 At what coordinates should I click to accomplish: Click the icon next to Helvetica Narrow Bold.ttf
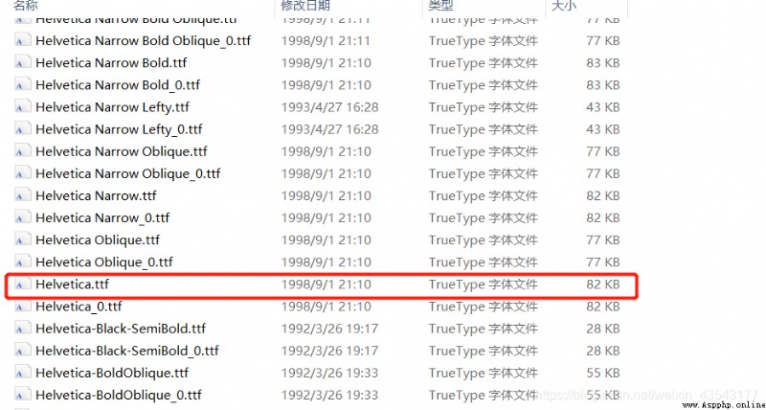point(22,63)
